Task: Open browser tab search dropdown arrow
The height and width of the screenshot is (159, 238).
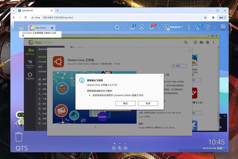Action: [14, 10]
